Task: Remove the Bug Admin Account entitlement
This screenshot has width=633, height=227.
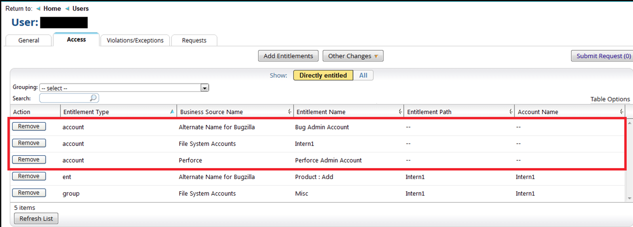Action: pos(29,126)
